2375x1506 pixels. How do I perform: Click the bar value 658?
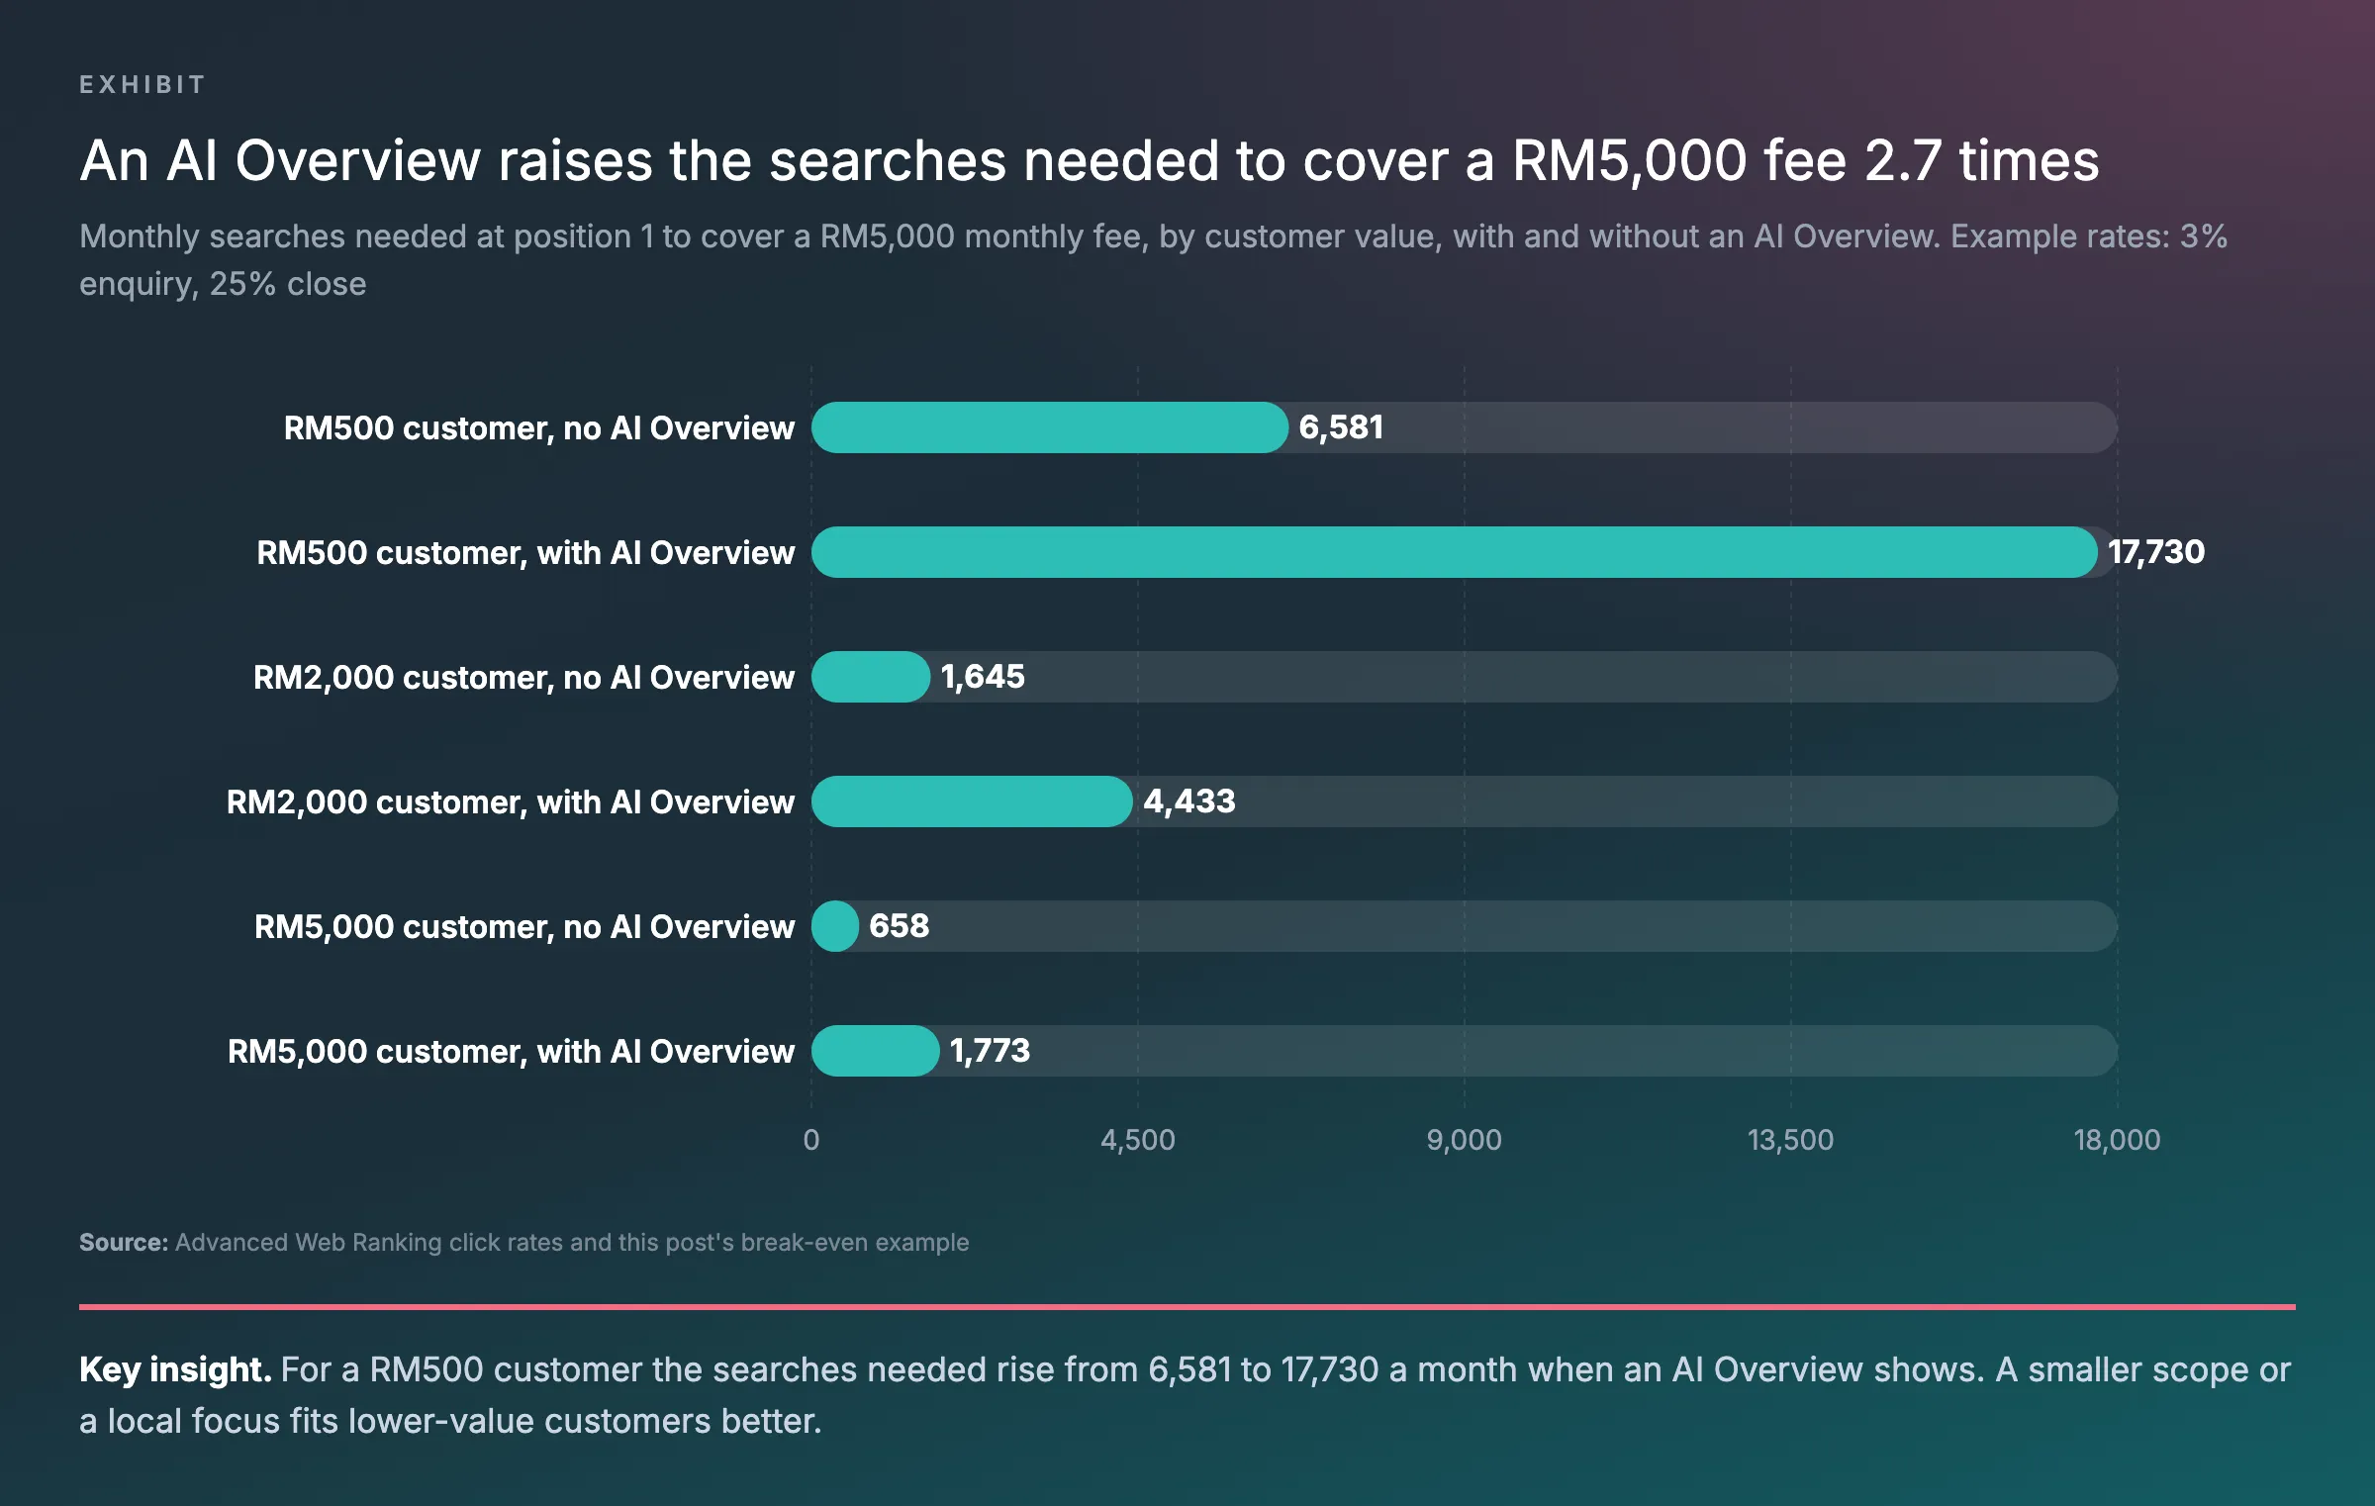point(899,926)
